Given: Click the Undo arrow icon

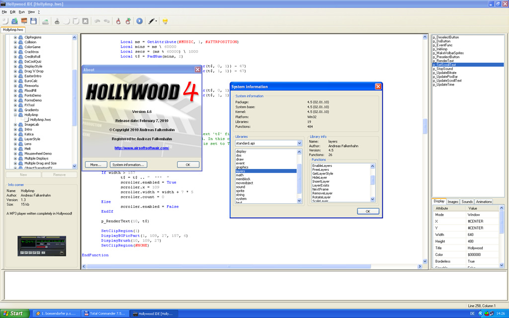Looking at the screenshot, I should point(97,21).
